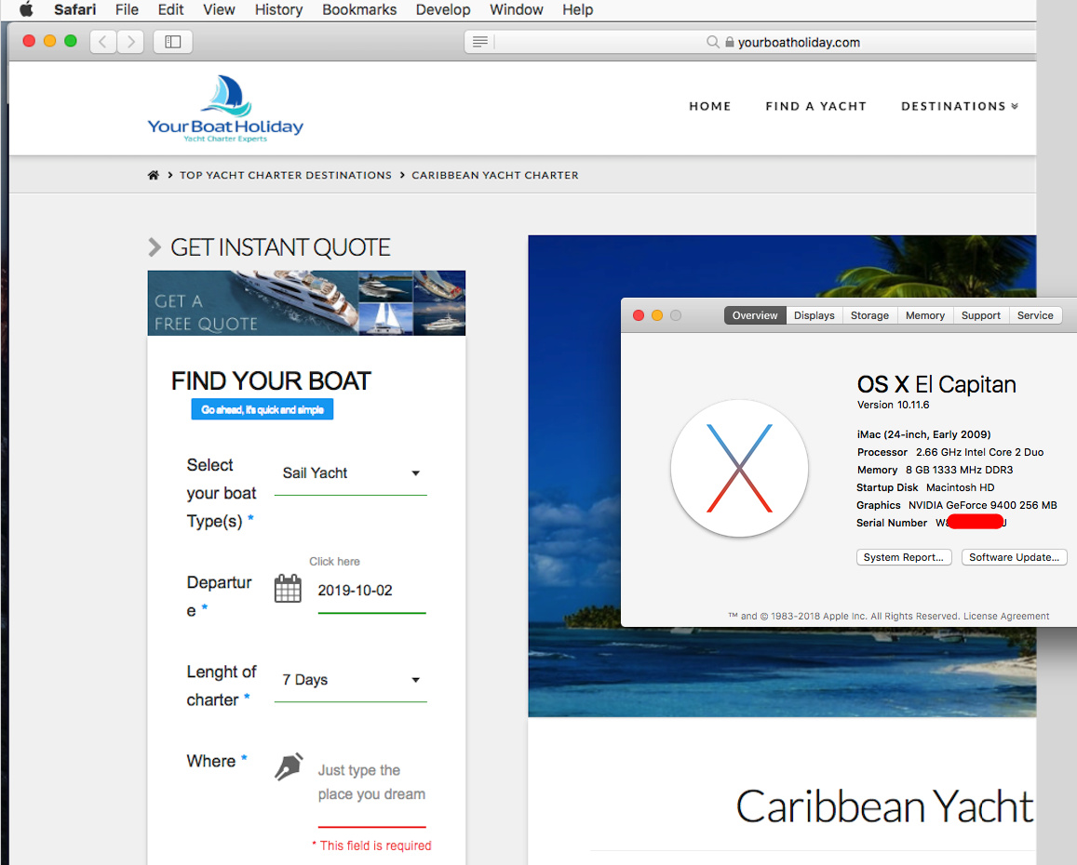This screenshot has width=1077, height=865.
Task: Open the Safari menu
Action: [x=74, y=9]
